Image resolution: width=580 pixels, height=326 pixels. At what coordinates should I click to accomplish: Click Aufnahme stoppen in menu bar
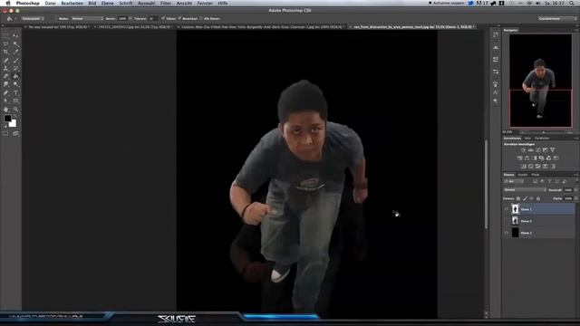(446, 3)
